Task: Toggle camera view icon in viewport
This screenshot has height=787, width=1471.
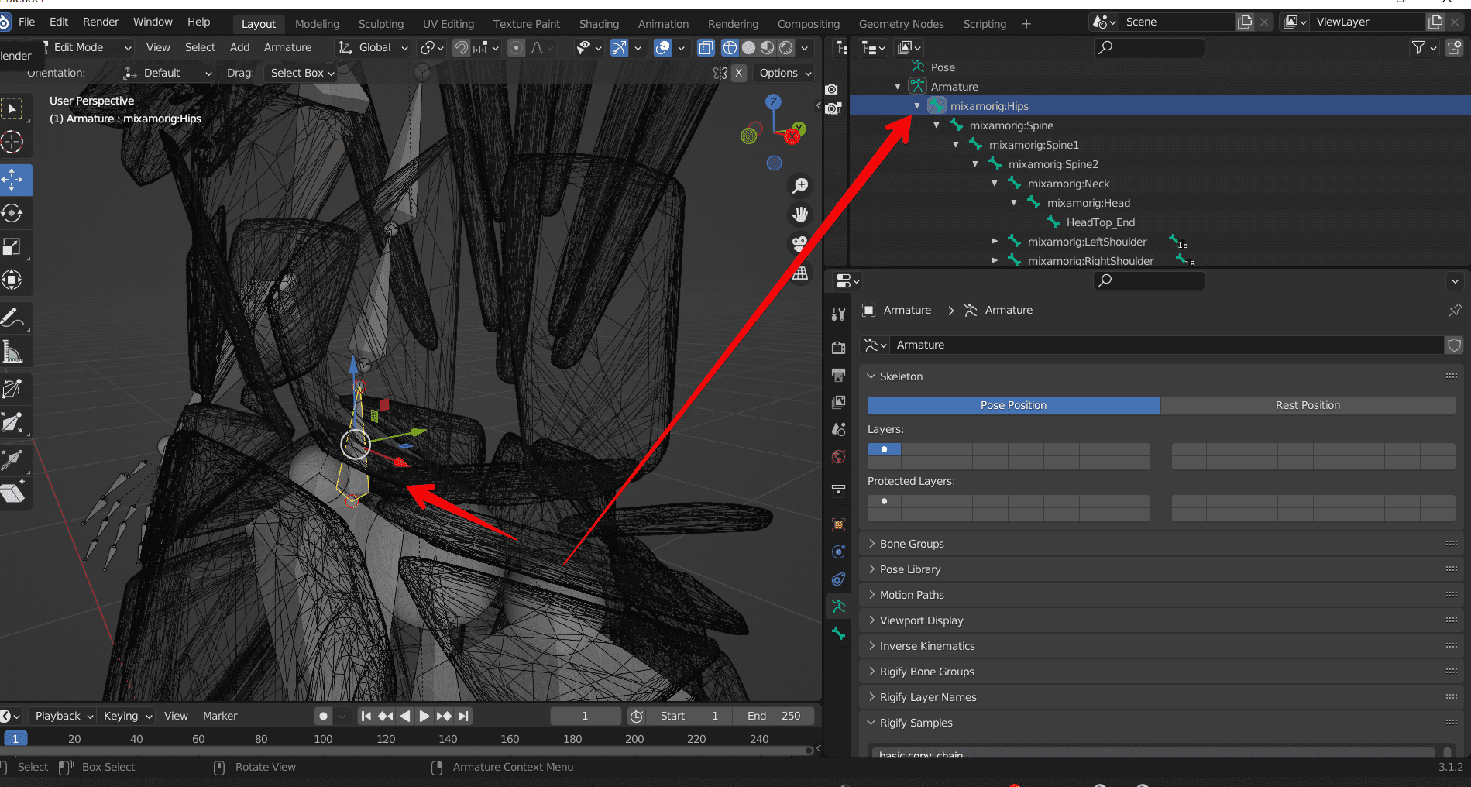Action: [x=799, y=244]
